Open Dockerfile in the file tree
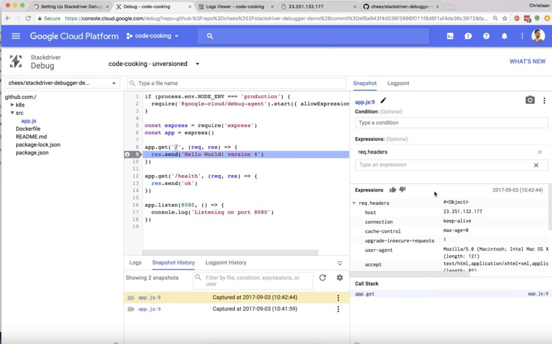Image resolution: width=552 pixels, height=344 pixels. click(x=28, y=129)
